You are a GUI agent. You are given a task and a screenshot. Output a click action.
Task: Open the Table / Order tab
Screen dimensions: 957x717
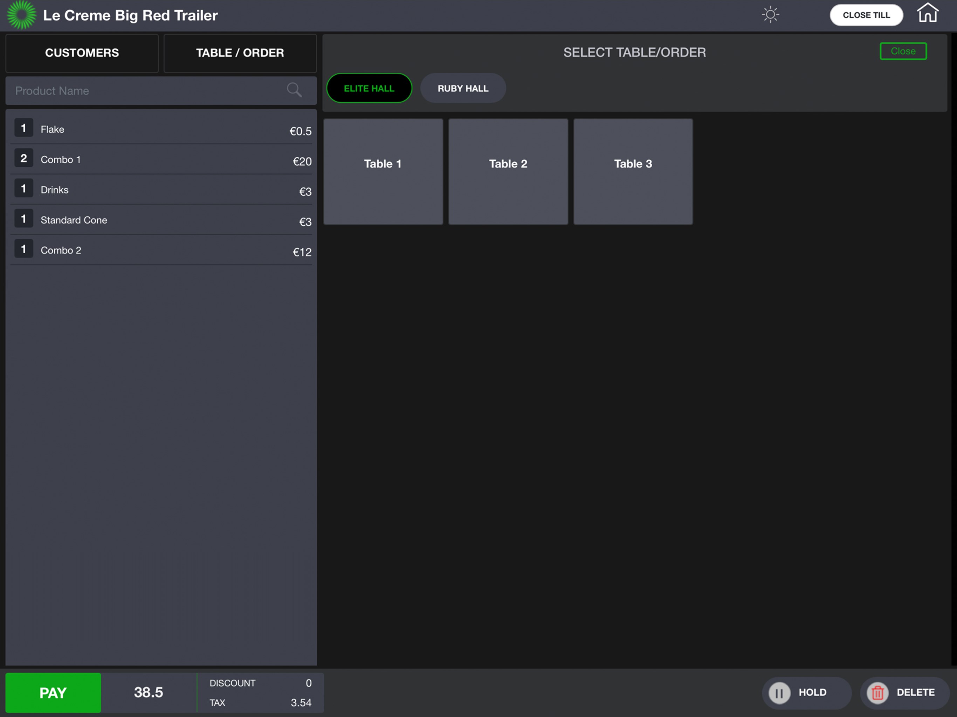[240, 53]
